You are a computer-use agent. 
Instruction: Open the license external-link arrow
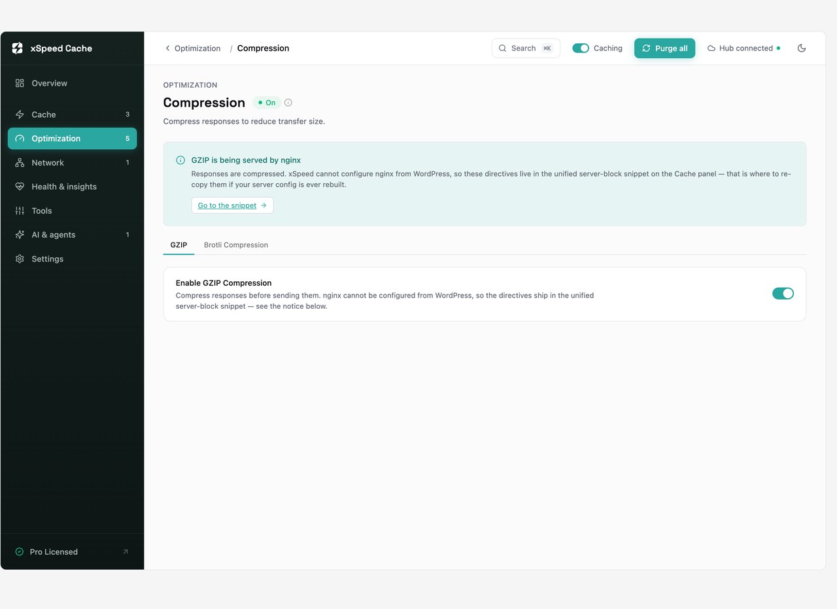pyautogui.click(x=126, y=552)
